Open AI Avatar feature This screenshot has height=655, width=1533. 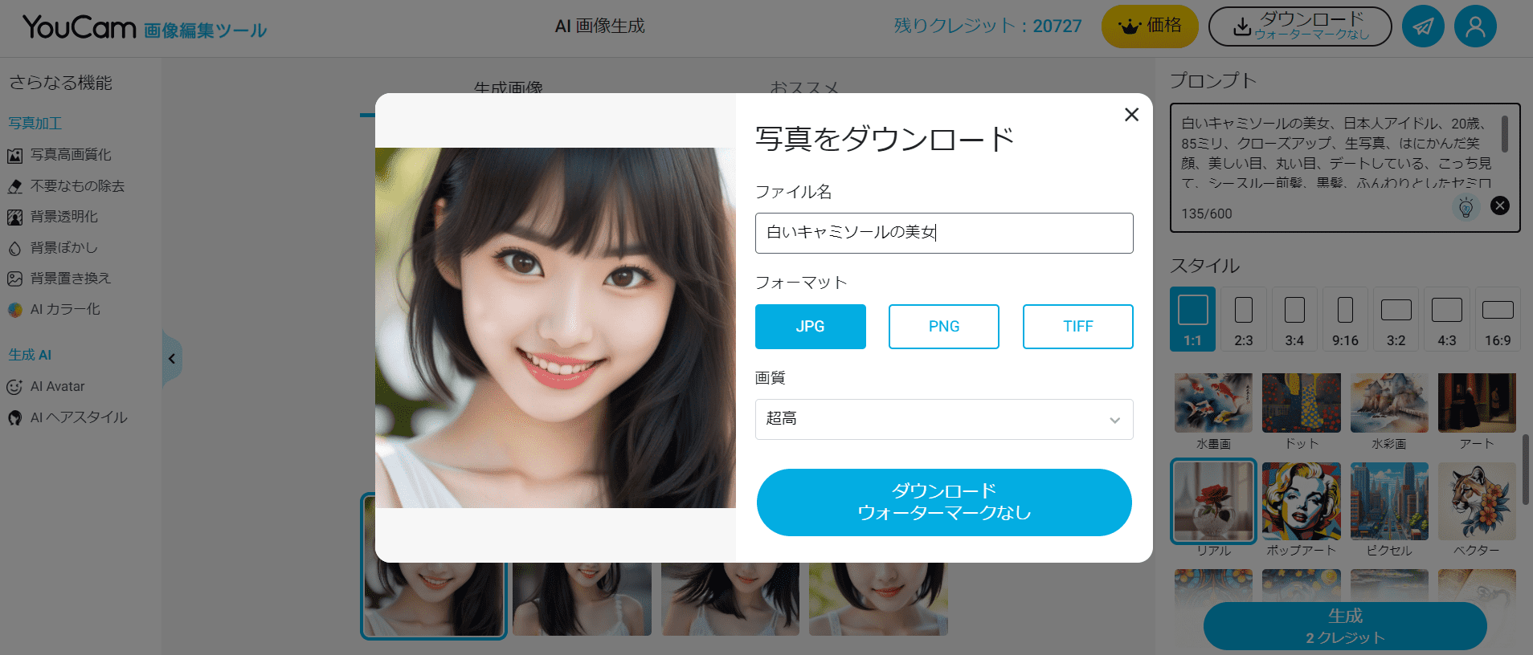(x=46, y=387)
